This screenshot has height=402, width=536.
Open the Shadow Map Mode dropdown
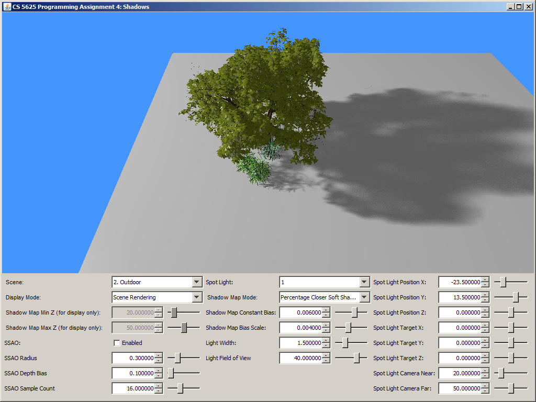(364, 297)
